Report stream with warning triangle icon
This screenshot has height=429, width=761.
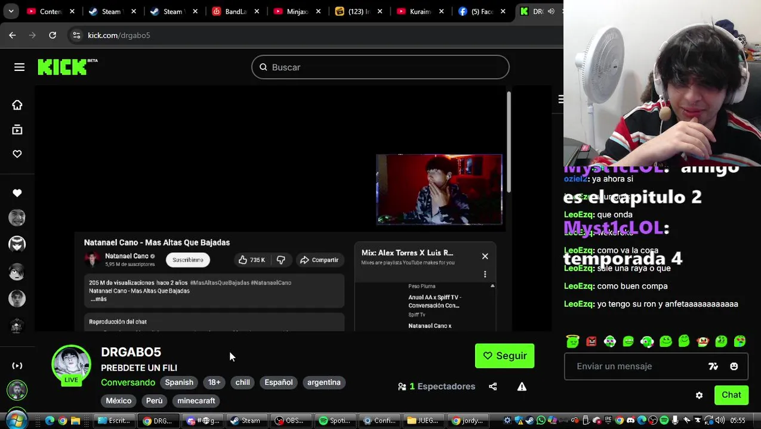click(x=522, y=387)
